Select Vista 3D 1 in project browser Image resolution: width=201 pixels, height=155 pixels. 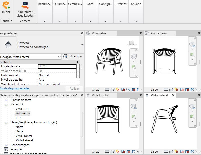(22, 109)
